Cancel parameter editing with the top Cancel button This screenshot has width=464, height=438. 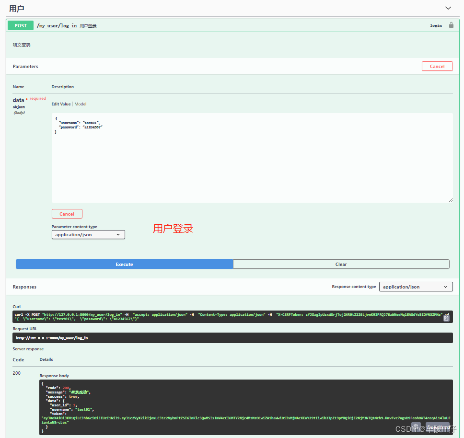(x=437, y=66)
